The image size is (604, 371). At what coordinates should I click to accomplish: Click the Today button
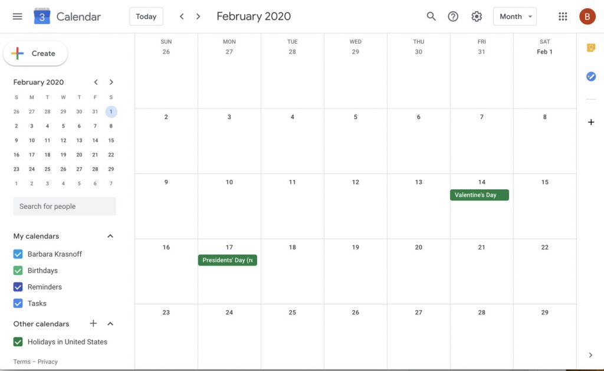click(x=146, y=16)
